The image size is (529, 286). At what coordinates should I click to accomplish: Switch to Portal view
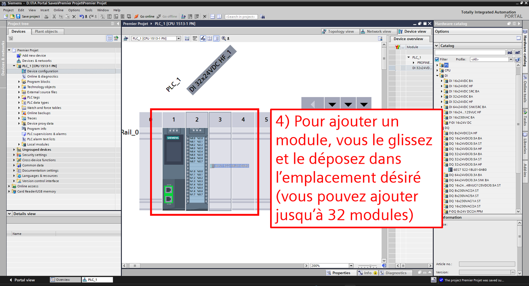22,280
